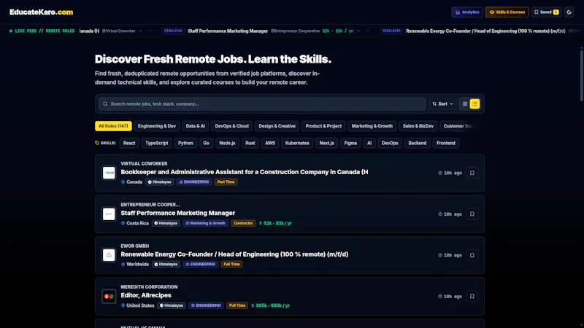
Task: Click the Contractor badge
Action: point(243,224)
